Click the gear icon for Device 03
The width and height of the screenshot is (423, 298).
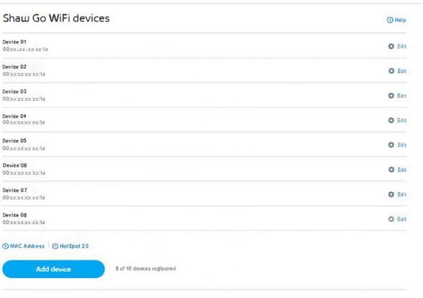click(391, 96)
